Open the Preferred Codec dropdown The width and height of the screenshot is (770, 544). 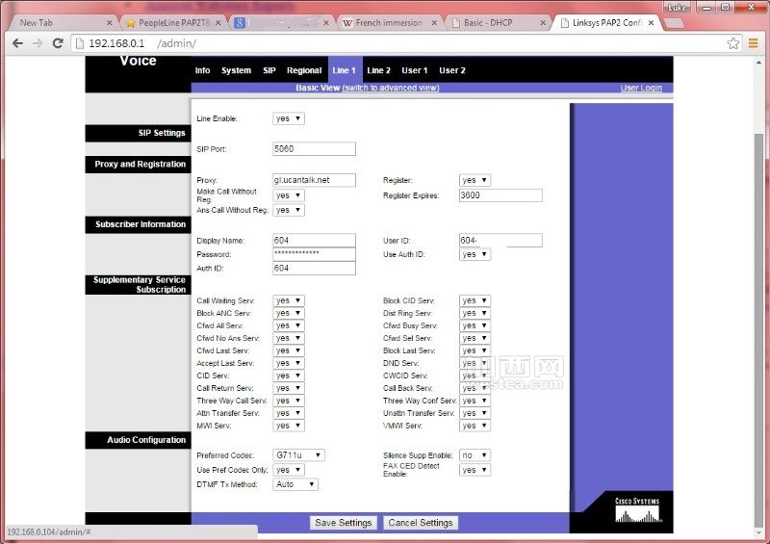(298, 455)
